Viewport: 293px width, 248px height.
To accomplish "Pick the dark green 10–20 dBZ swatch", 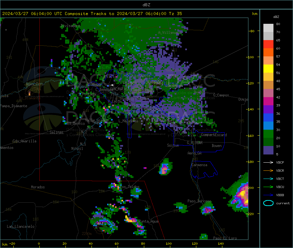I will pyautogui.click(x=268, y=142).
